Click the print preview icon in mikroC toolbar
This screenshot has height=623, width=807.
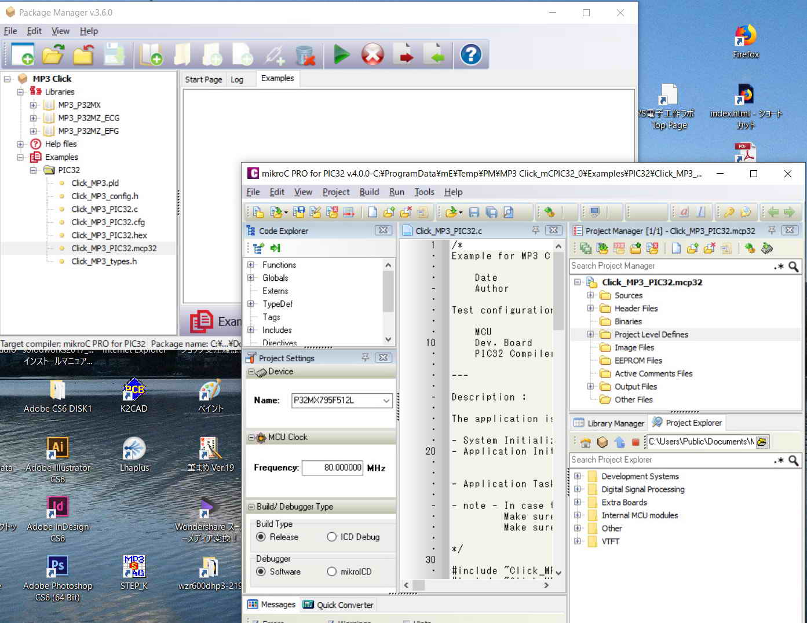(x=508, y=212)
